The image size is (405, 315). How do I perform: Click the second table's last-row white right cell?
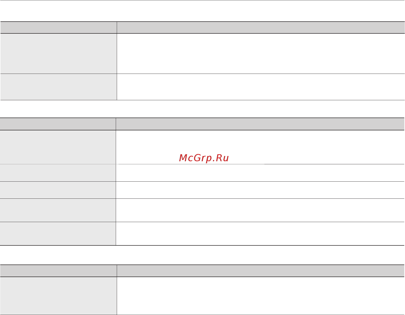coord(260,234)
